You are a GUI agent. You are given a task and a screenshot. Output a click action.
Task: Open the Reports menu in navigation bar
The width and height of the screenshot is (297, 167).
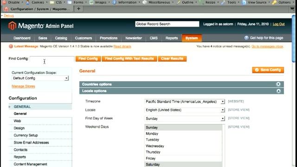[x=172, y=38]
